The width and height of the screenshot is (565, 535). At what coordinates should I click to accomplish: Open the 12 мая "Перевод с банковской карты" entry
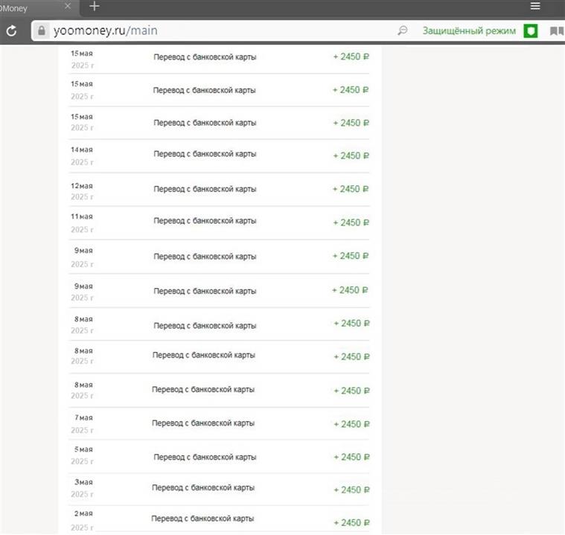point(205,189)
